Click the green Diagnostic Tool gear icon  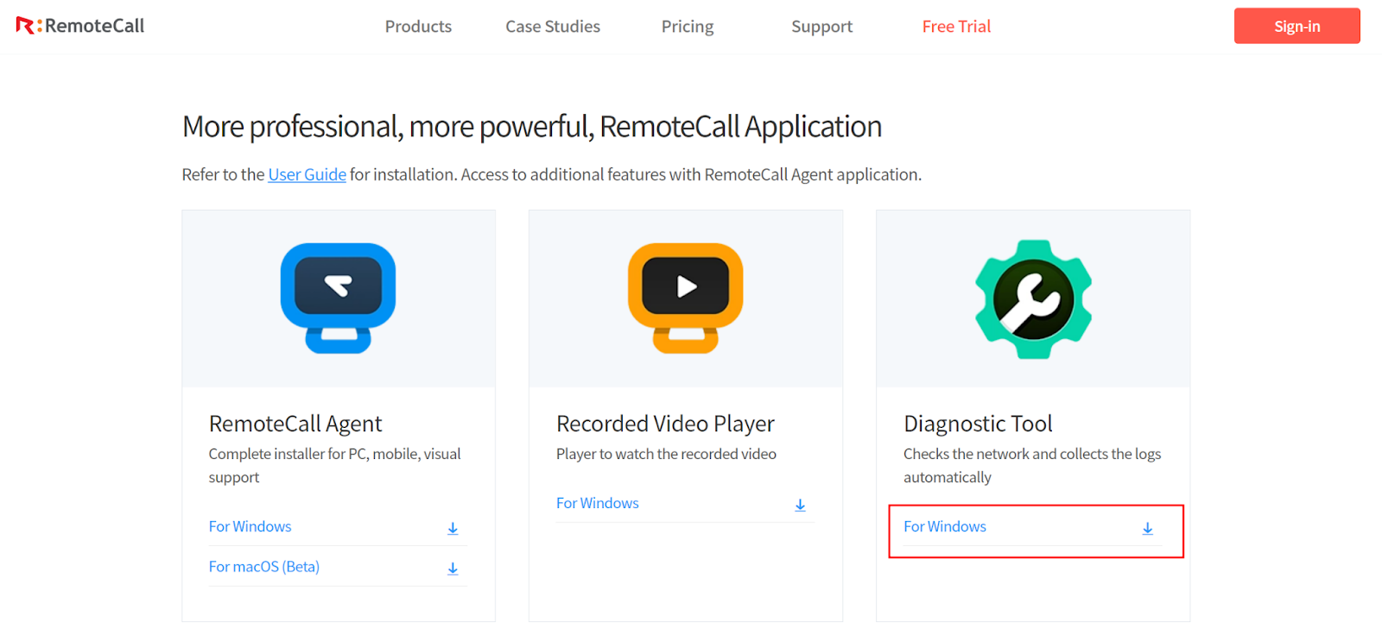click(1033, 299)
